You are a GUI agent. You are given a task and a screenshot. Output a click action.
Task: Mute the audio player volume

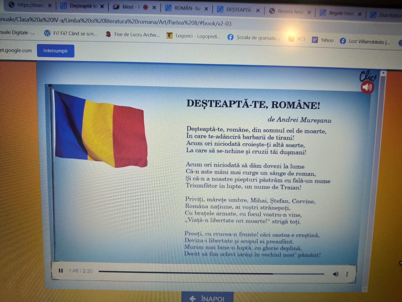click(x=335, y=274)
